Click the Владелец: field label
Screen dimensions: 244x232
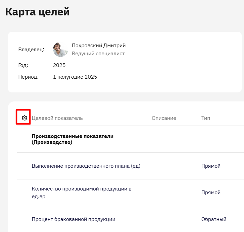31,50
